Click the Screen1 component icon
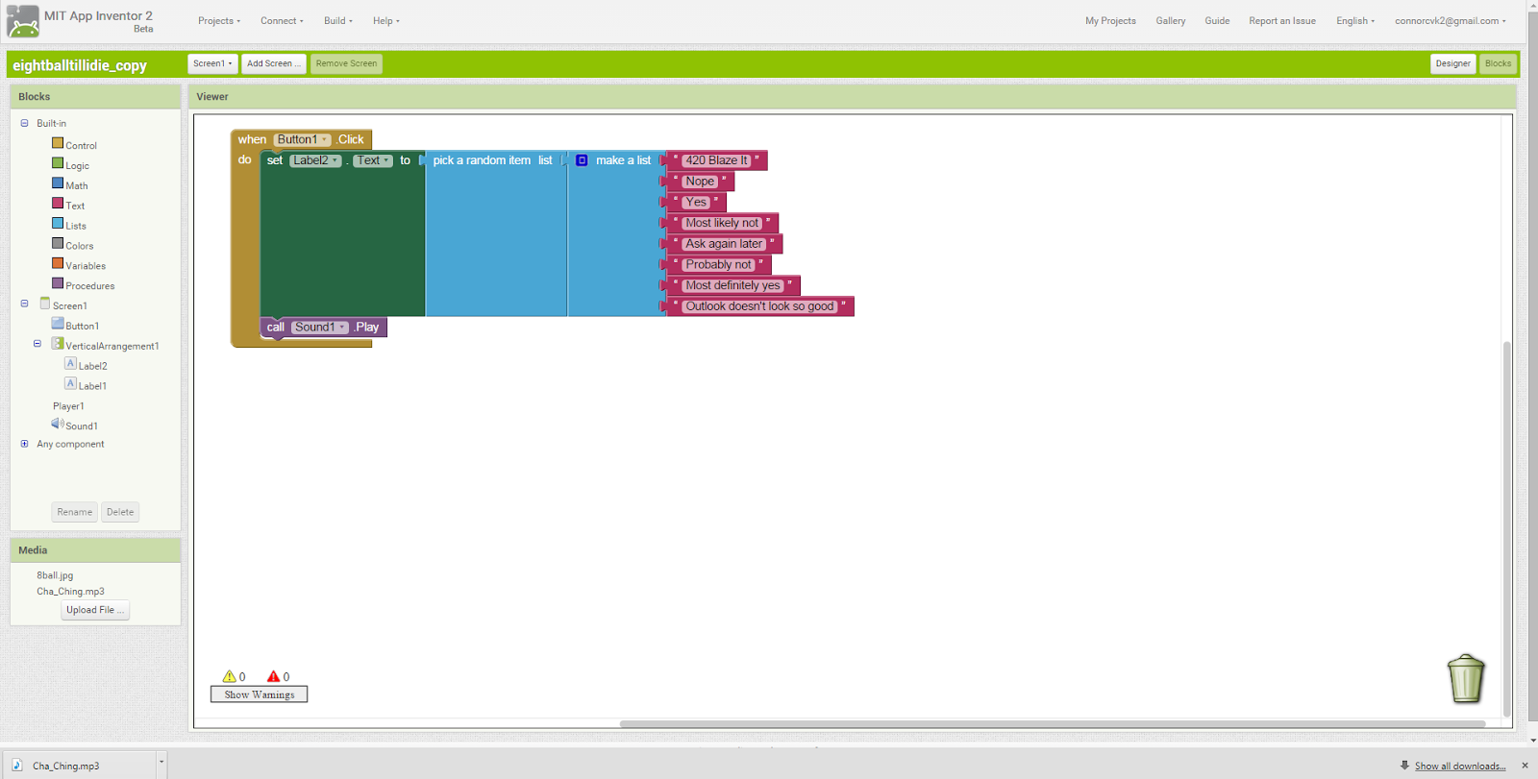This screenshot has width=1538, height=779. [44, 304]
